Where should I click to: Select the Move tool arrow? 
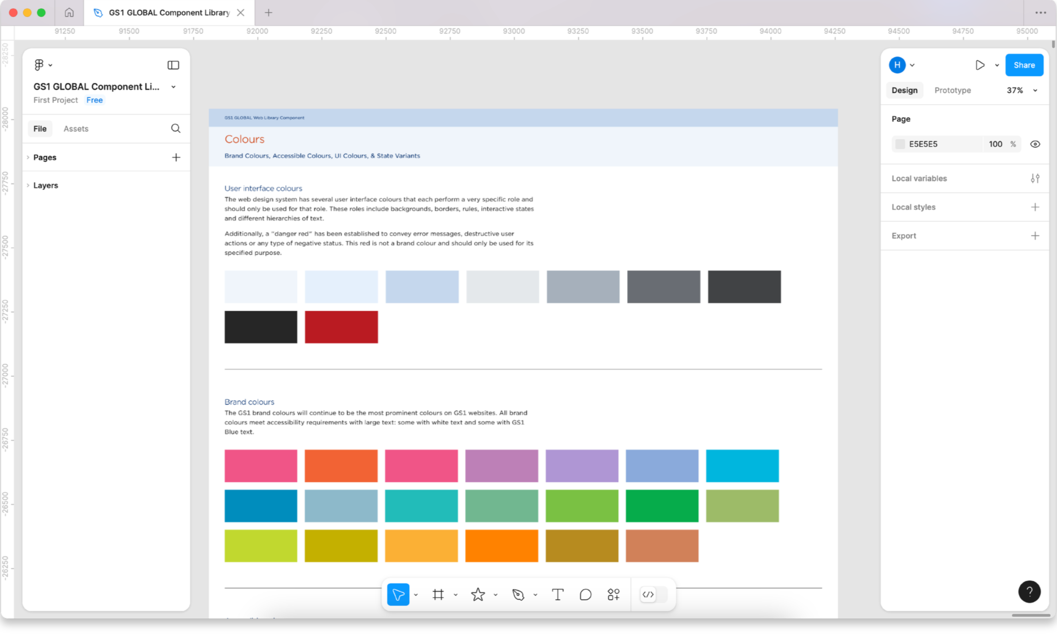point(398,595)
